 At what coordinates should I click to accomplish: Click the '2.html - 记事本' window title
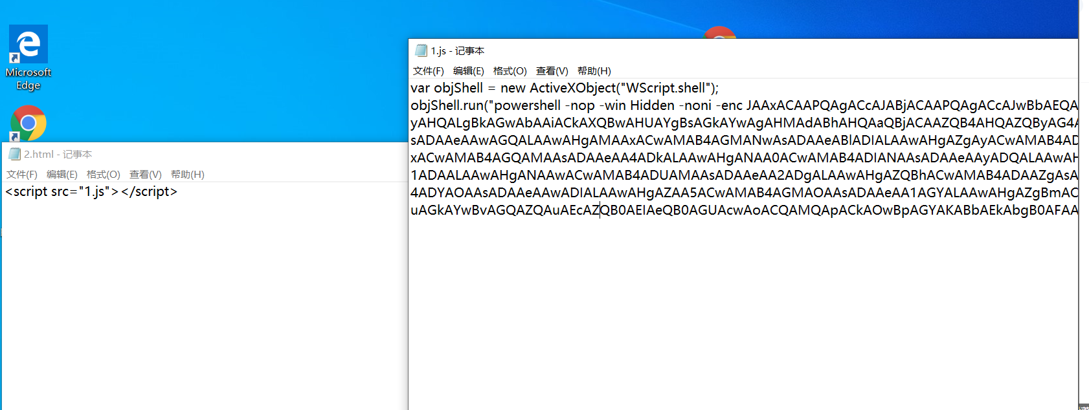[x=58, y=154]
